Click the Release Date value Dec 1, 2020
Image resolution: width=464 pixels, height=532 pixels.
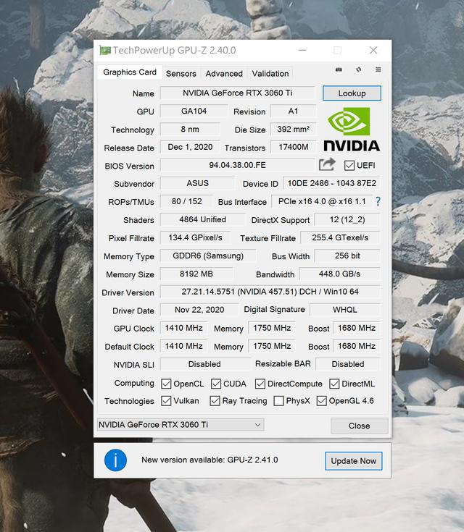(190, 147)
